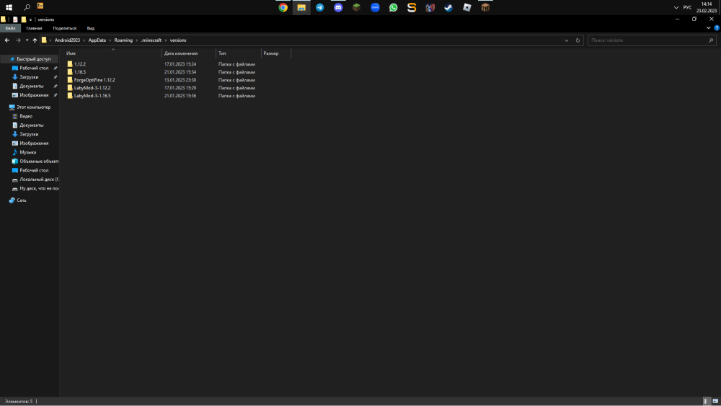This screenshot has height=406, width=721.
Task: Open the 1.12.2 folder
Action: click(79, 64)
